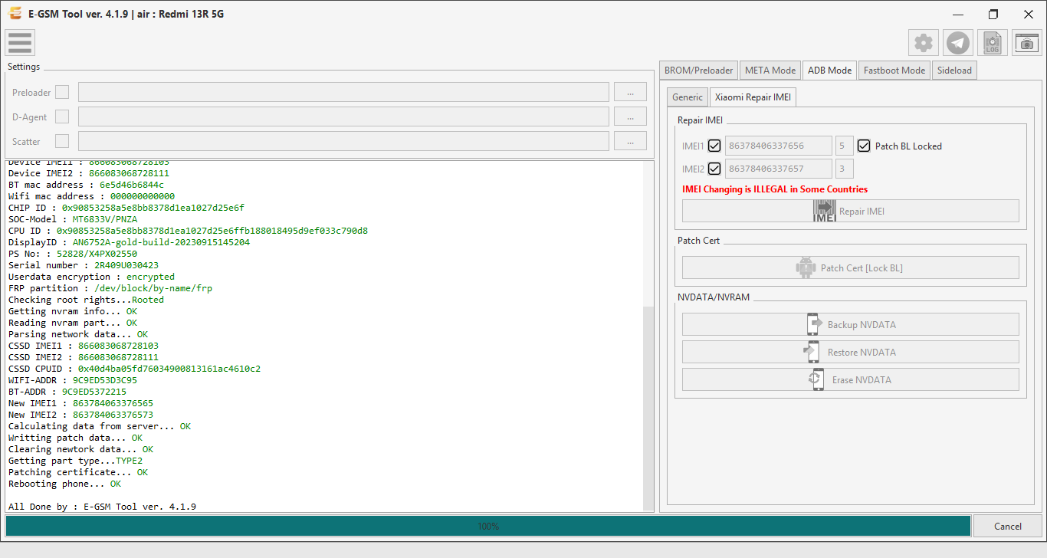Click the Erase NVDATA button
Viewport: 1047px width, 558px height.
(851, 379)
